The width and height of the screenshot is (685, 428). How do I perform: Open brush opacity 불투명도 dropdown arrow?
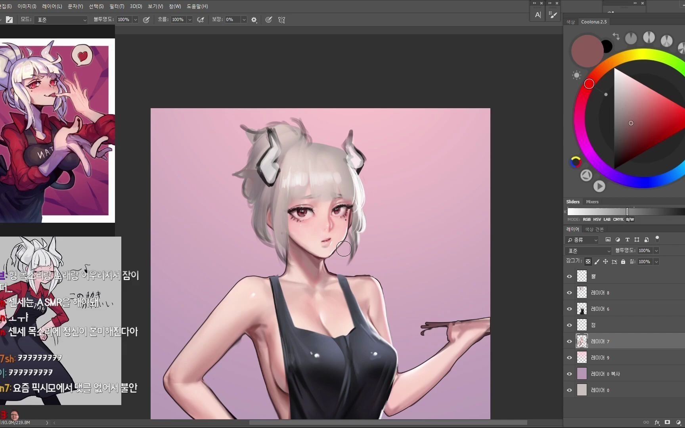pos(136,19)
